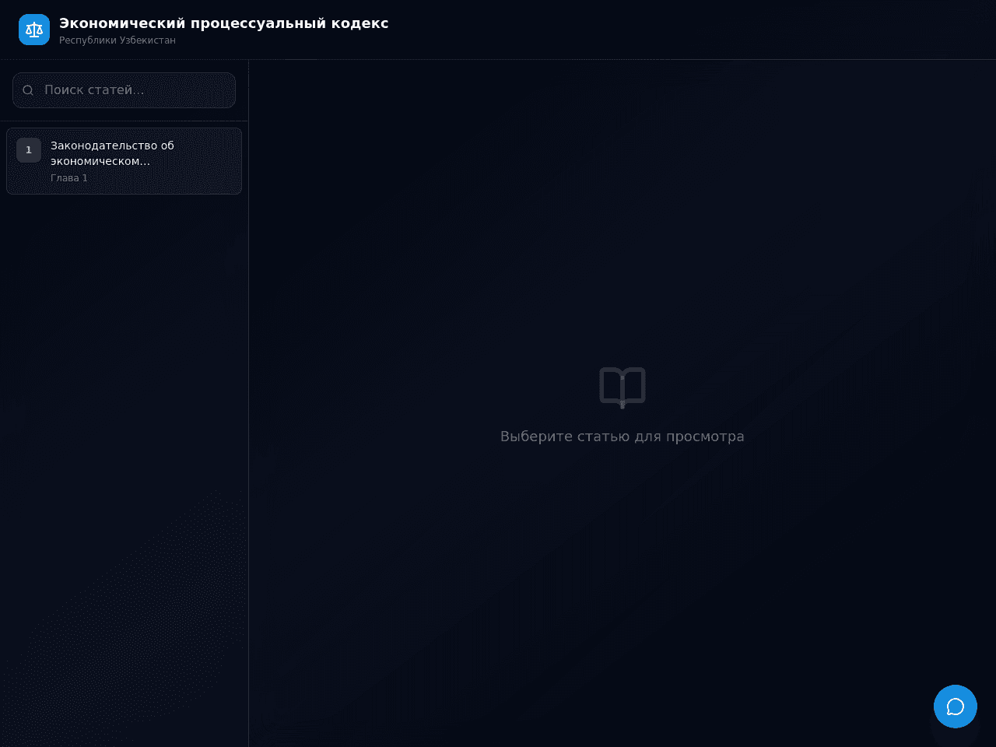Click the number 1 badge of the article

pyautogui.click(x=29, y=150)
